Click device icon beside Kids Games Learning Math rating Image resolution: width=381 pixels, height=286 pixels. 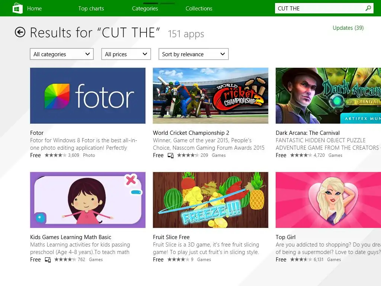pyautogui.click(x=48, y=260)
